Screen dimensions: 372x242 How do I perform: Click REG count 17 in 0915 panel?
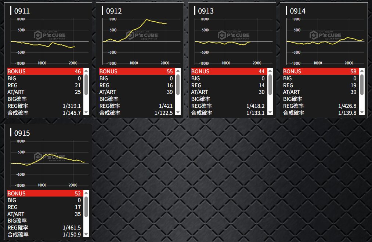point(78,207)
